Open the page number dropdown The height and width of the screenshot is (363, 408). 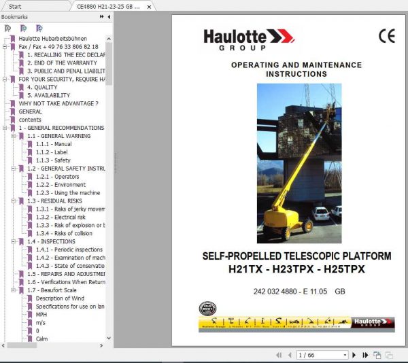[x=345, y=355]
